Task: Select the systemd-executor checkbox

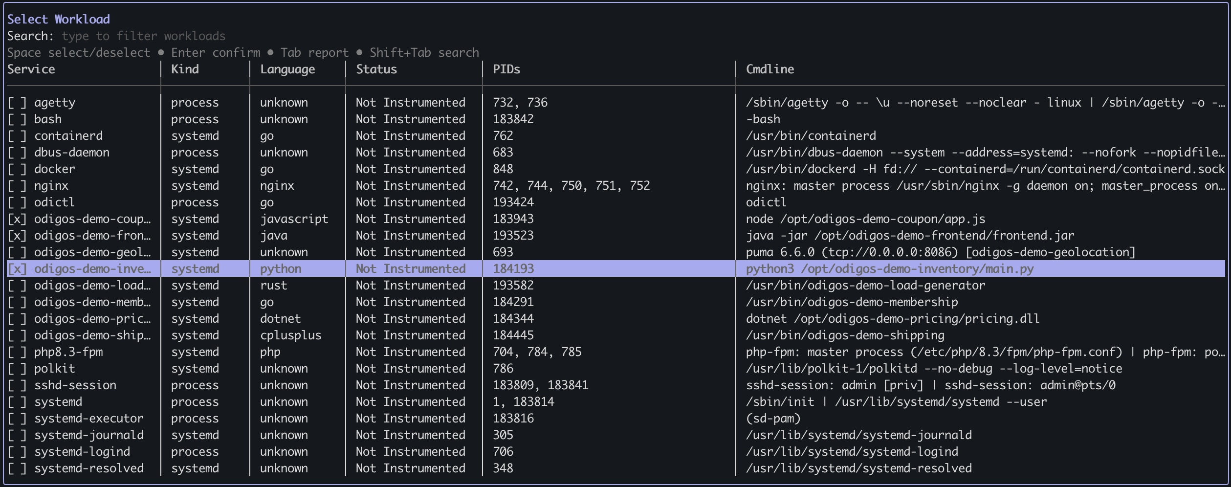Action: 17,419
